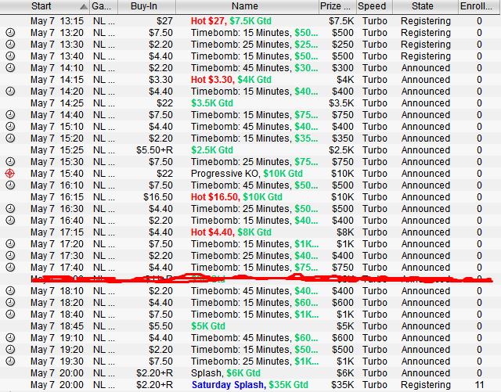Screen dimensions: 501x392
Task: Sort by the Ga... game column header
Action: (103, 6)
